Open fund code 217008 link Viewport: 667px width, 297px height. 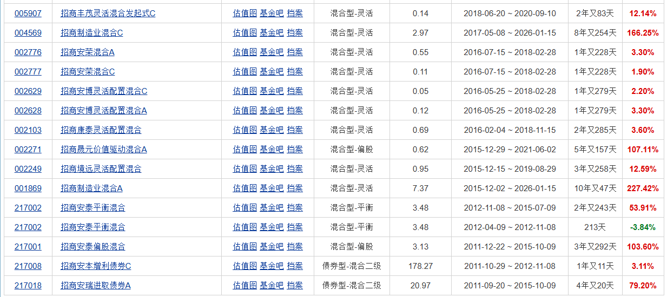coord(28,266)
